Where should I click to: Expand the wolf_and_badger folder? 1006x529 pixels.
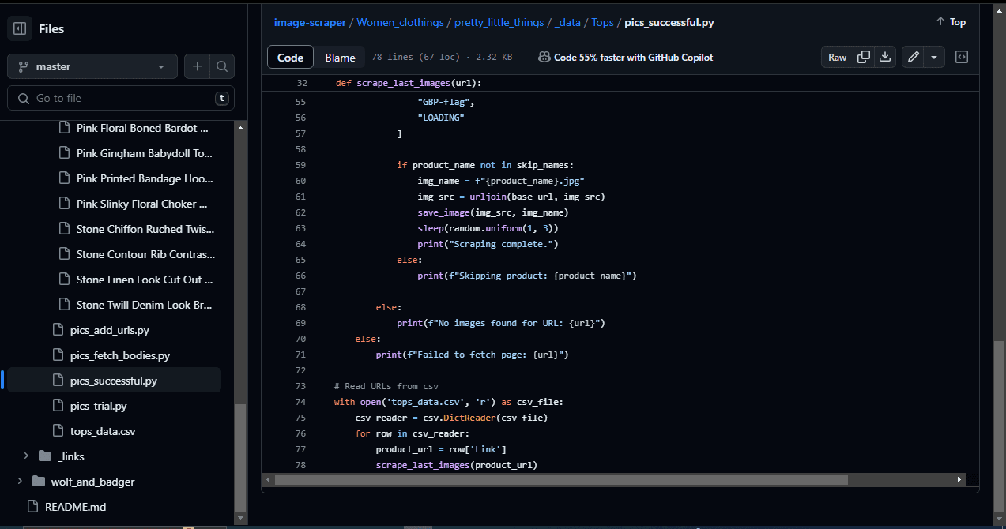pyautogui.click(x=20, y=482)
